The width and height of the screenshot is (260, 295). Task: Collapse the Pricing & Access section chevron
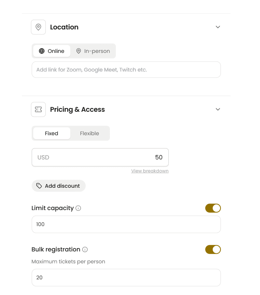point(218,110)
